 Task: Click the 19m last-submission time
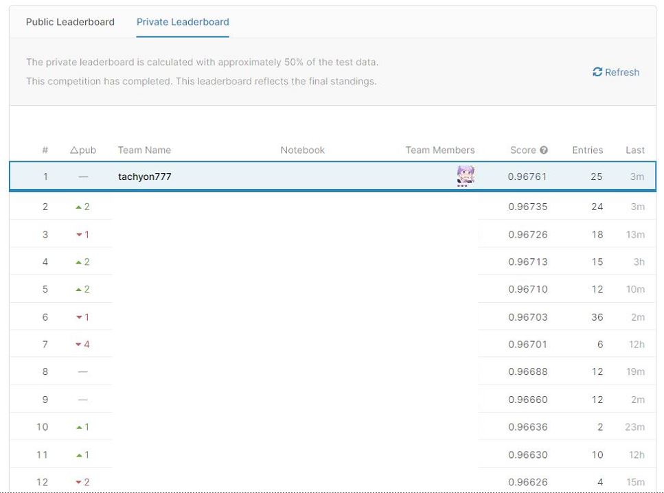pyautogui.click(x=636, y=372)
